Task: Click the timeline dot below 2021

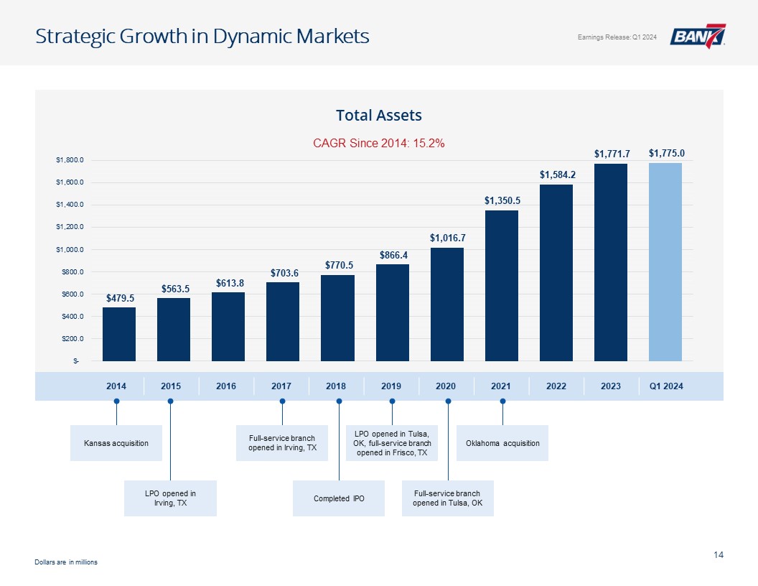Action: [x=502, y=401]
